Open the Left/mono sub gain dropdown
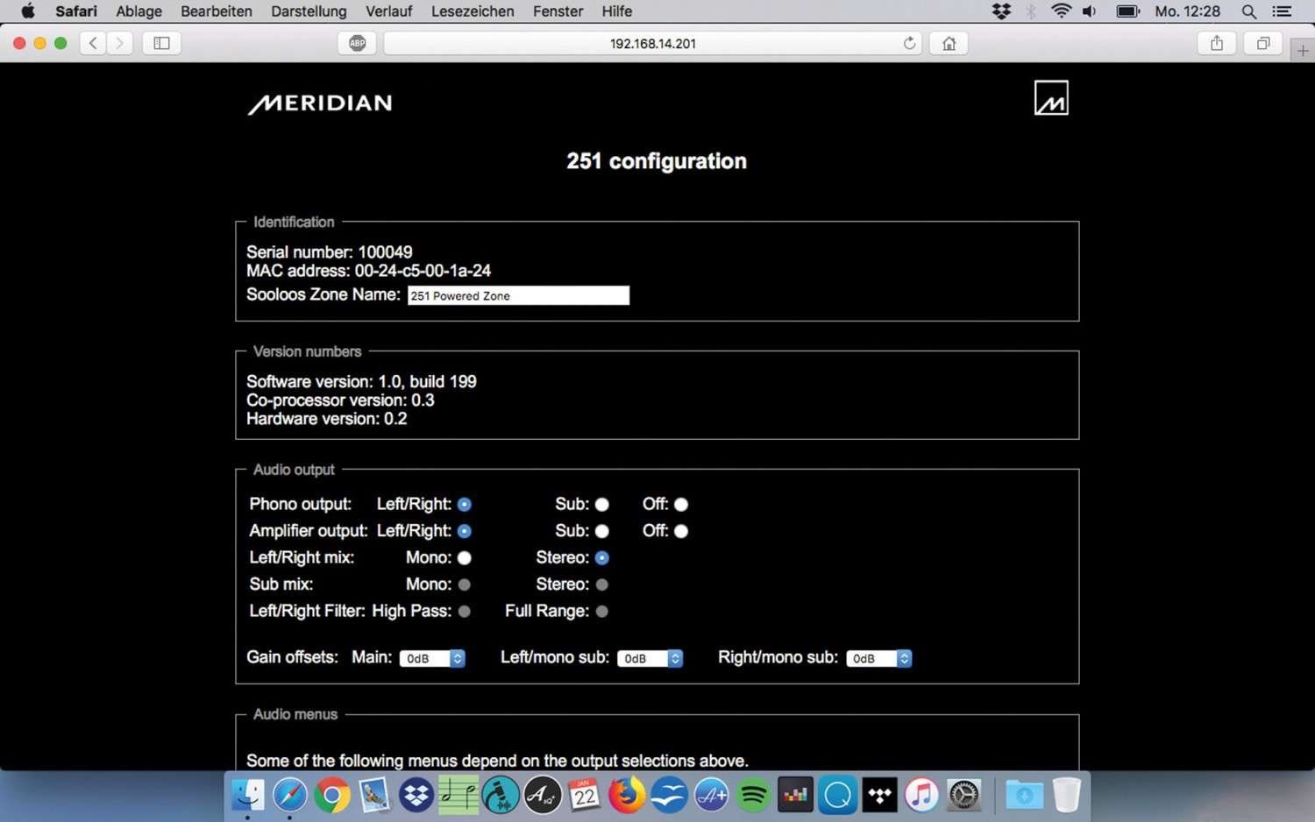This screenshot has height=822, width=1315. pyautogui.click(x=650, y=658)
